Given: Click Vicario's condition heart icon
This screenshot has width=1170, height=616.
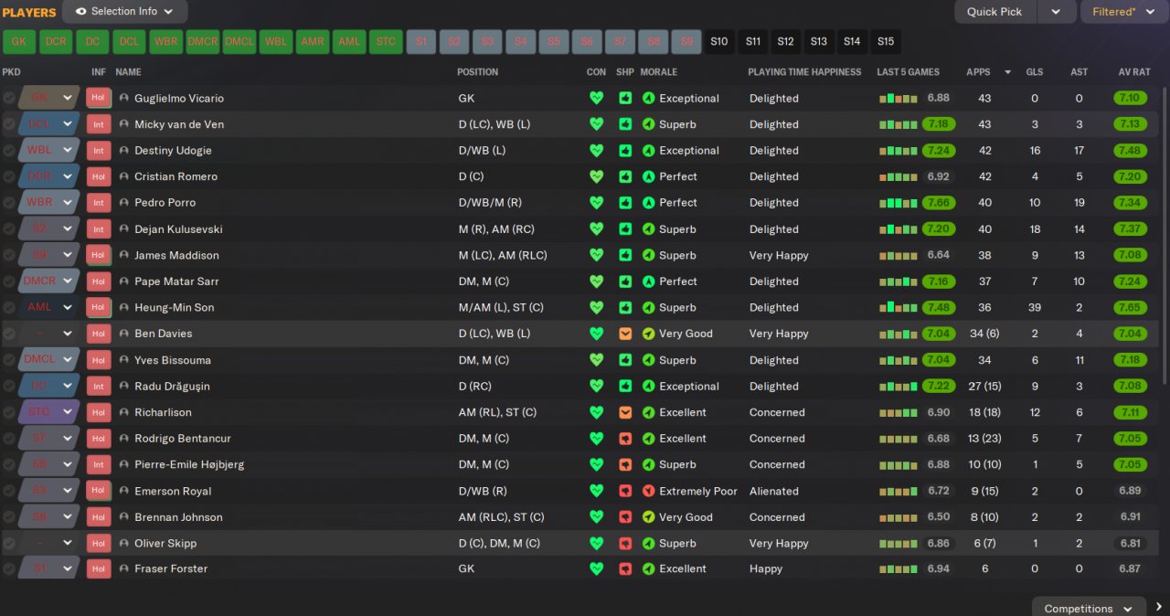Looking at the screenshot, I should 597,98.
